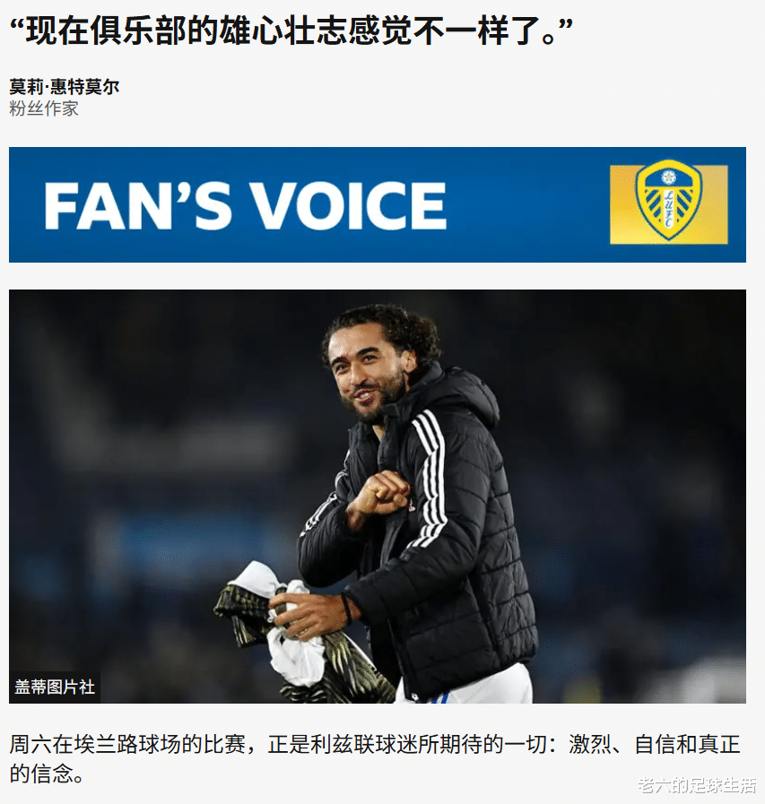This screenshot has width=765, height=804.
Task: Click the player's raised fist
Action: 382,492
